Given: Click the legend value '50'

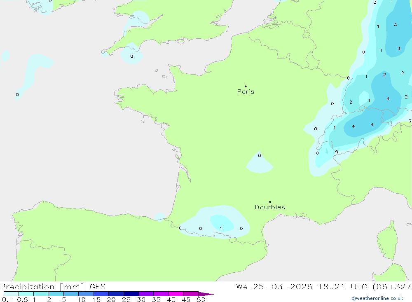Looking at the screenshot, I should click(x=201, y=300).
